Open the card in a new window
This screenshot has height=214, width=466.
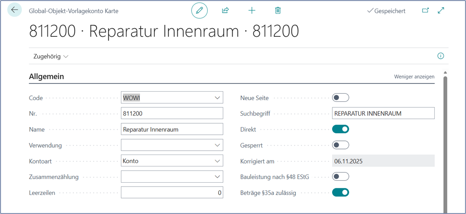[x=425, y=11]
